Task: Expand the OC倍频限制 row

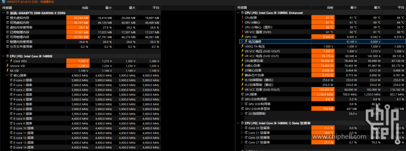Action: 242,113
